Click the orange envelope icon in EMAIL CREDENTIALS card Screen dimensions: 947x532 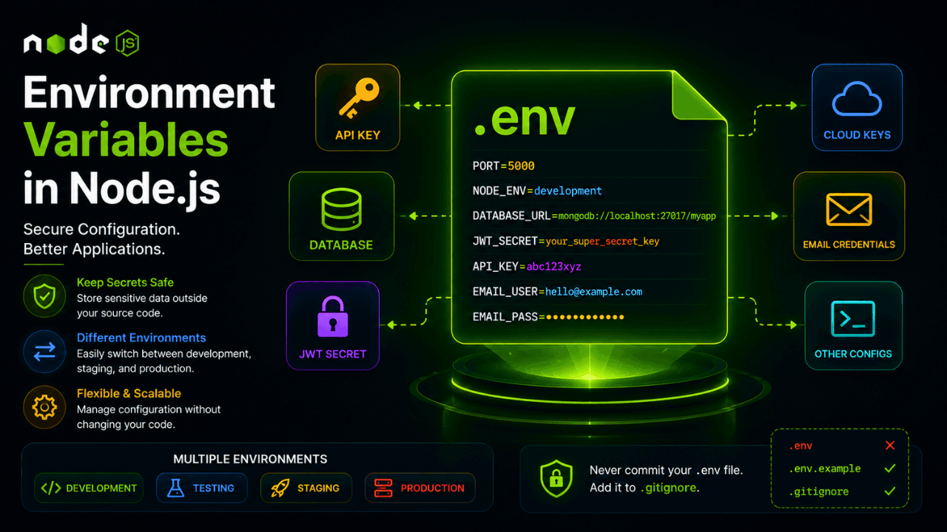[849, 209]
